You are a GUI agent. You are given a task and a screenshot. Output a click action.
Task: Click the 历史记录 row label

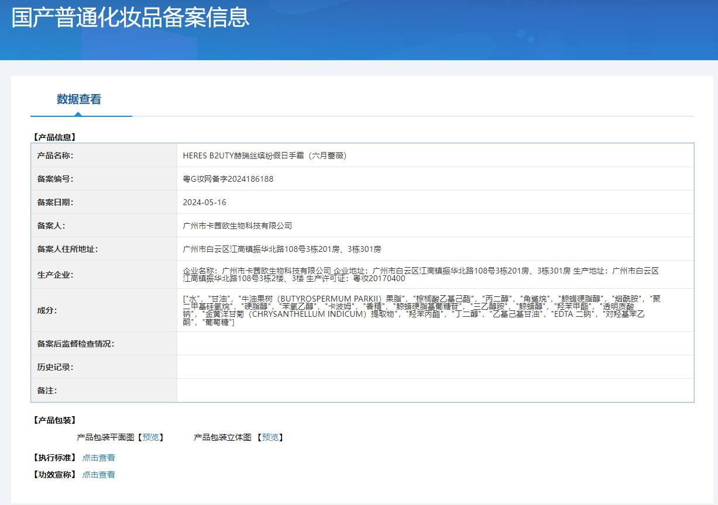pos(55,367)
